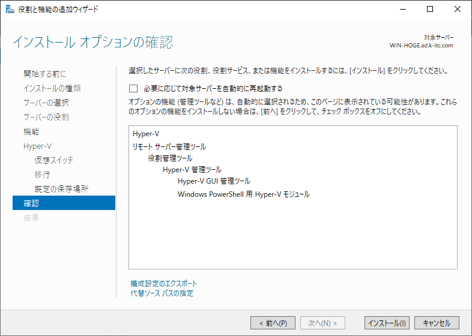Select the サーバーの選択 step

tap(46, 103)
